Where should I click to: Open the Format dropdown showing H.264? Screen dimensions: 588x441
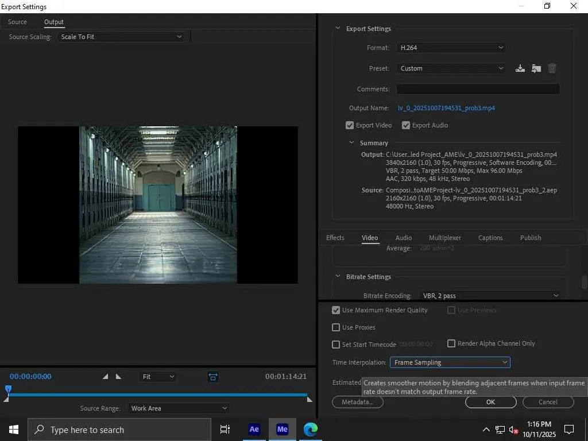[451, 48]
